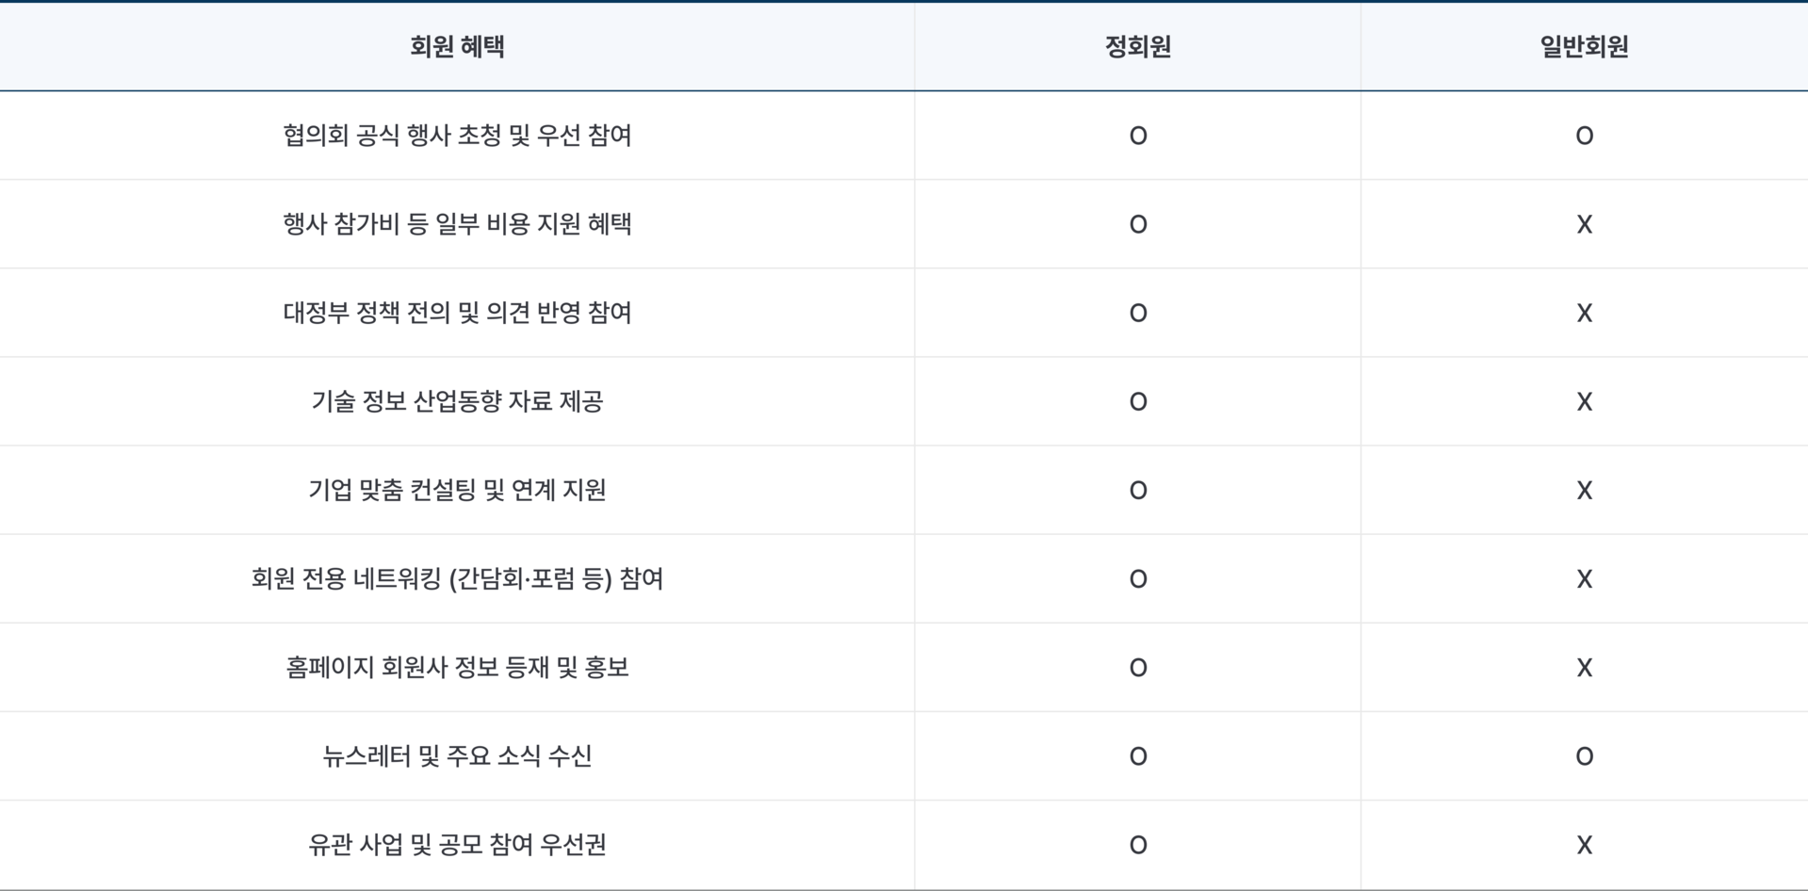Click the 정회원 column header
This screenshot has height=891, width=1808.
(1137, 47)
